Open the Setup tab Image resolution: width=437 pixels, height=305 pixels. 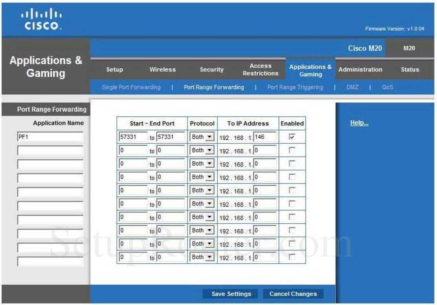pyautogui.click(x=114, y=69)
